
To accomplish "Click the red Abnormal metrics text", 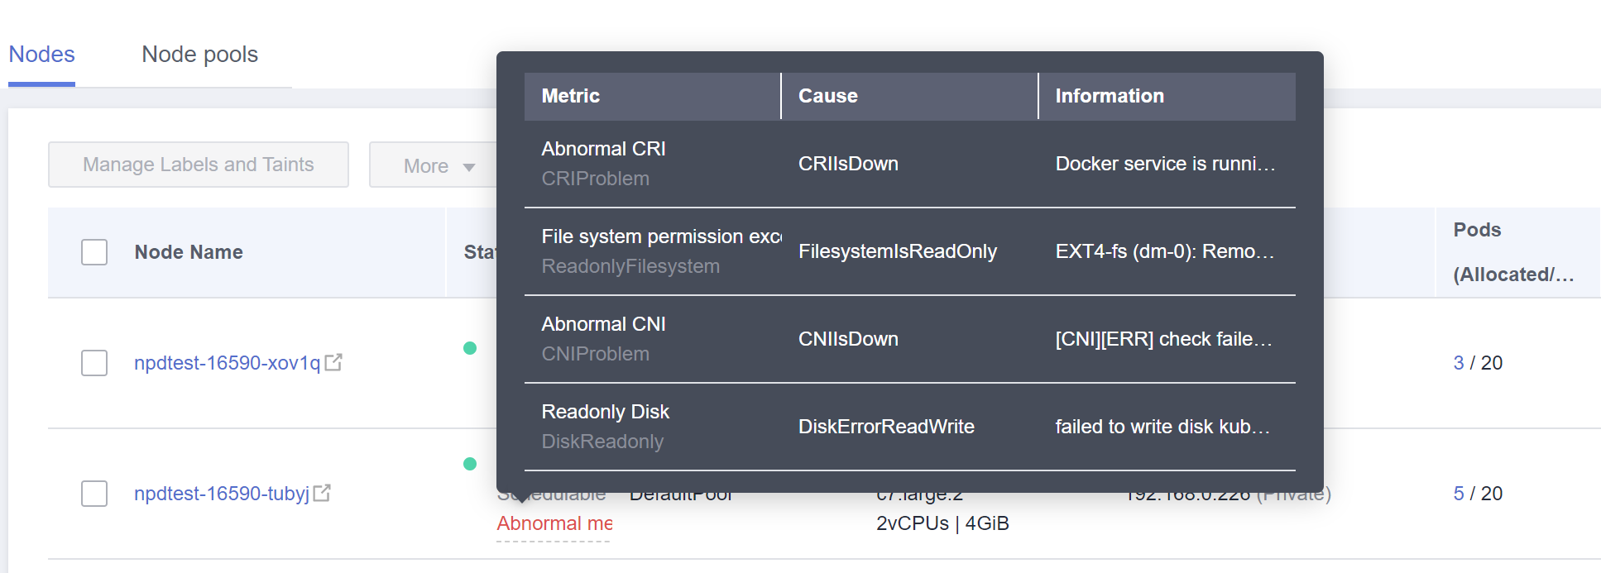I will (x=554, y=523).
